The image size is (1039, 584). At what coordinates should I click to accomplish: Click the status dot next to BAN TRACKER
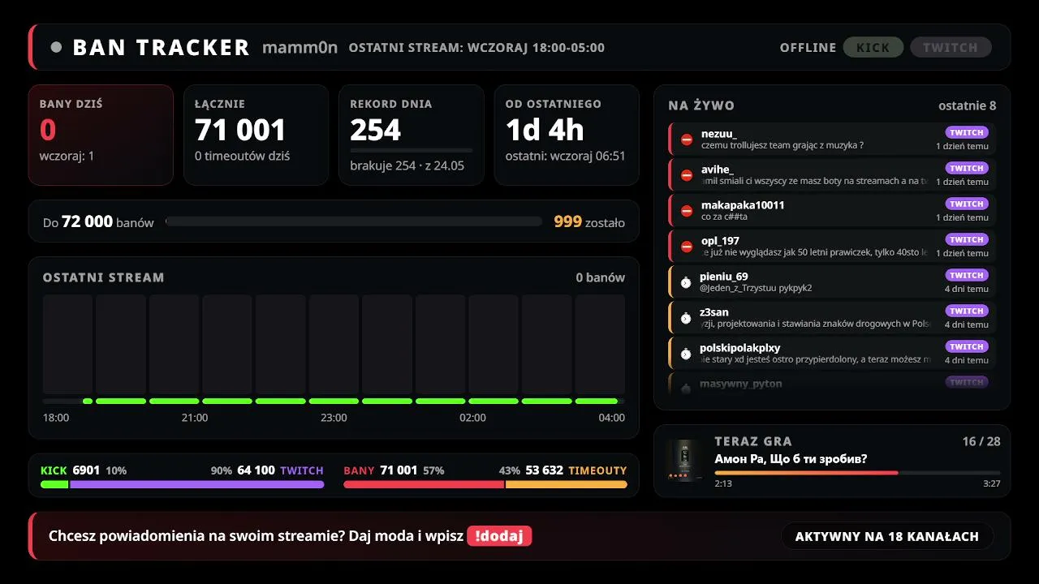(56, 47)
